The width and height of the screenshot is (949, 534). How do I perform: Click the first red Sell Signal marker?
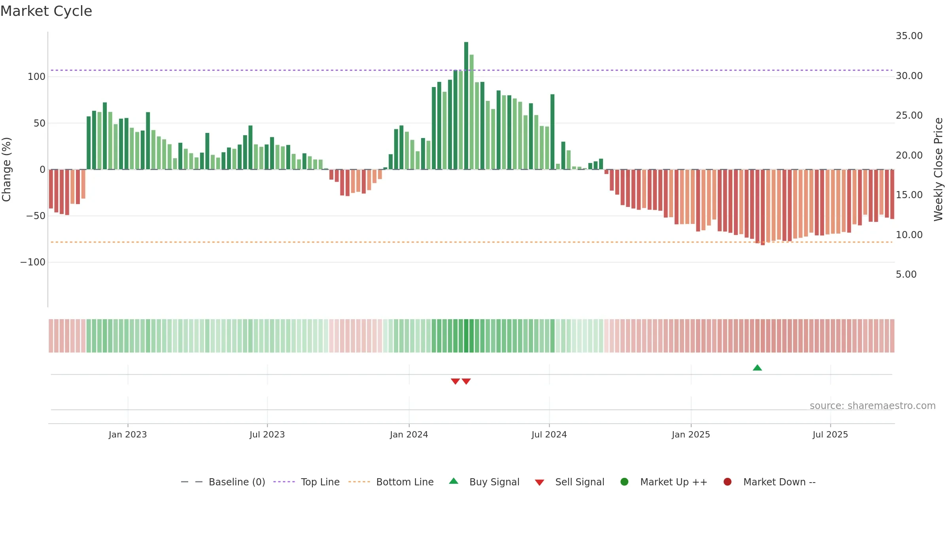455,381
